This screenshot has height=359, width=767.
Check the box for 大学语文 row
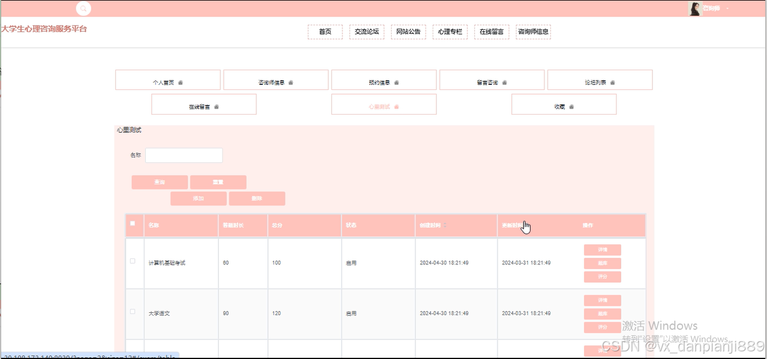pos(132,311)
